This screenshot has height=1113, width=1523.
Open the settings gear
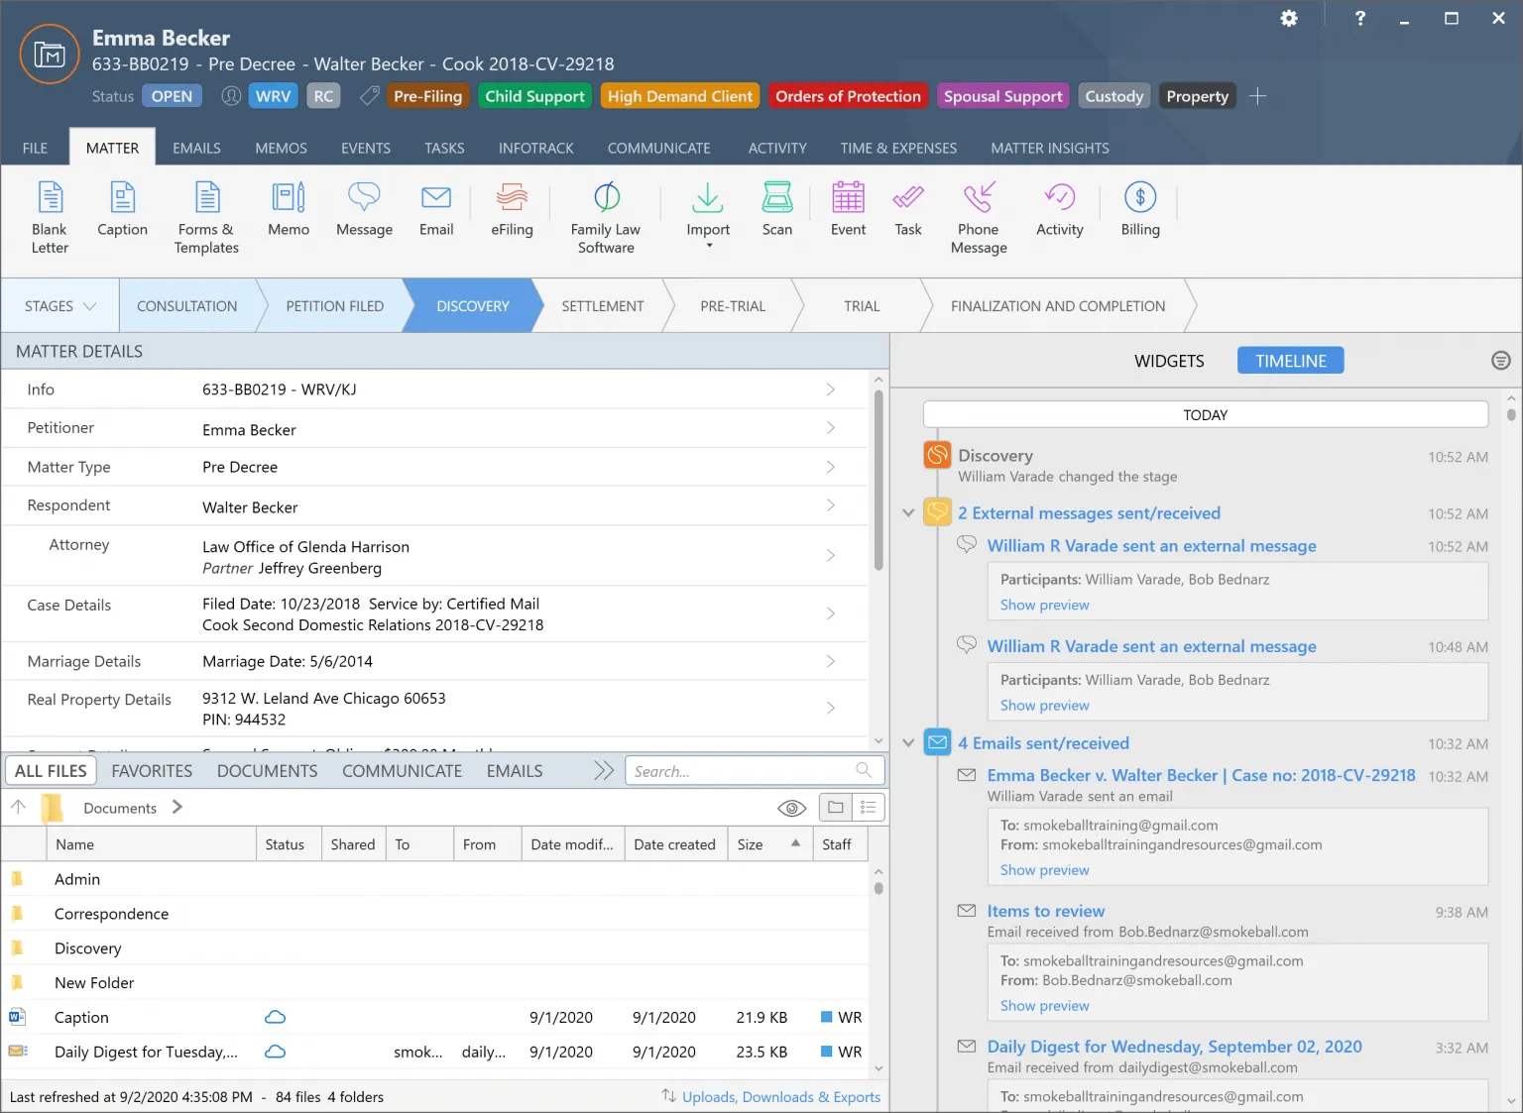tap(1289, 18)
